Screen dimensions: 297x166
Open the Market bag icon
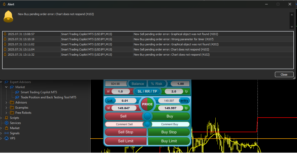[7, 128]
